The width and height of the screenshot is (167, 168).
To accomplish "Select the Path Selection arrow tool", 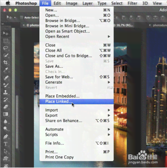I will coord(6,151).
